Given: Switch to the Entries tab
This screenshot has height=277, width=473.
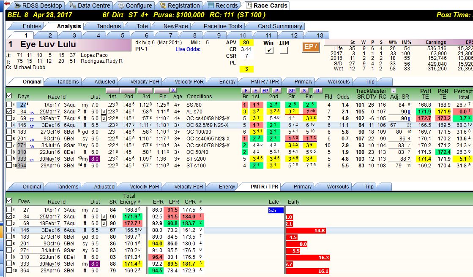Looking at the screenshot, I should [32, 26].
